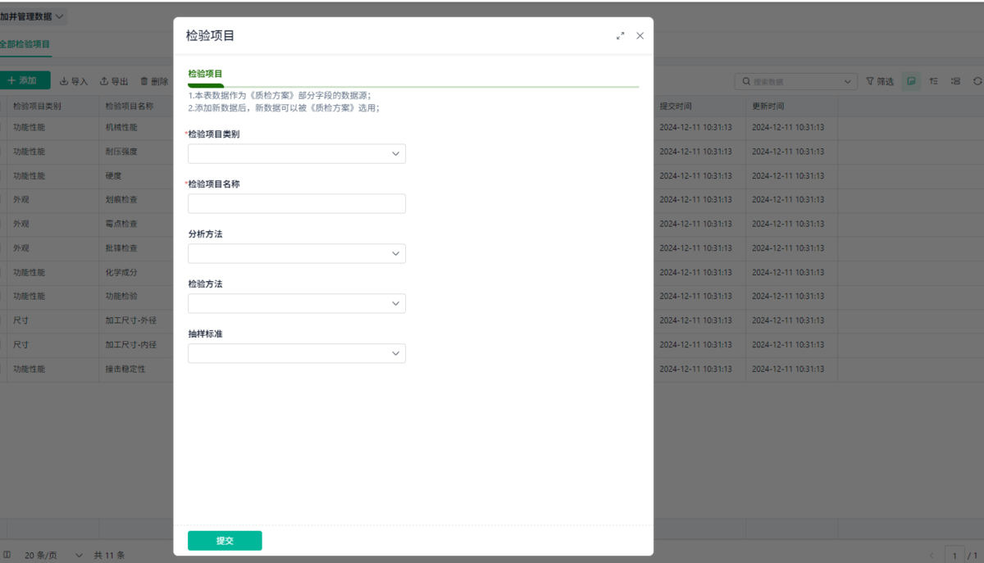Click 检验项目名称 column header
This screenshot has height=563, width=984.
tap(130, 106)
